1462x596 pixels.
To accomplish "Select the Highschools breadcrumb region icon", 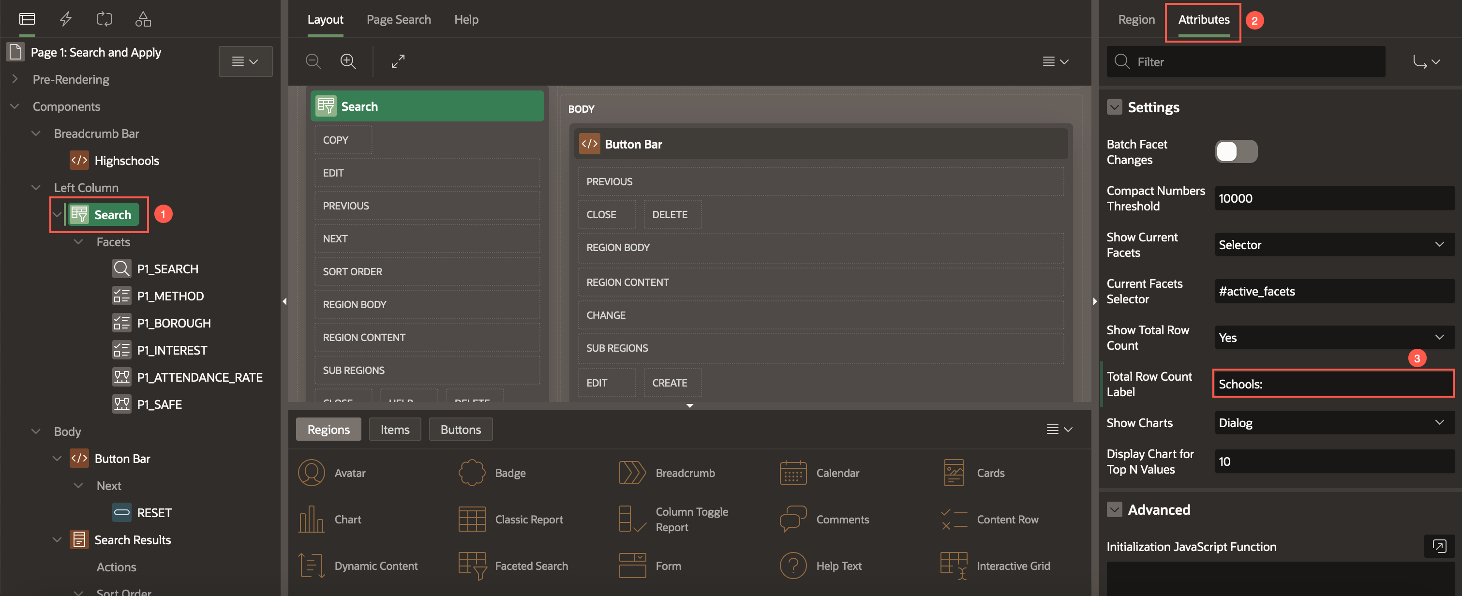I will click(79, 161).
